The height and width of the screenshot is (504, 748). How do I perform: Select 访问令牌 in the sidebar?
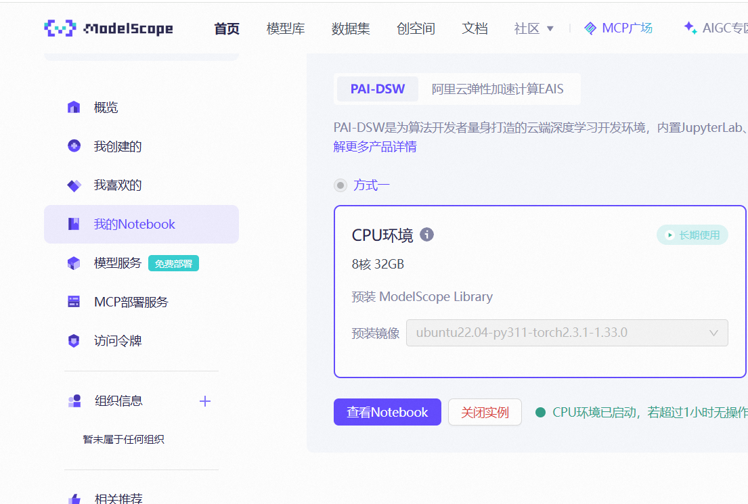(x=141, y=340)
